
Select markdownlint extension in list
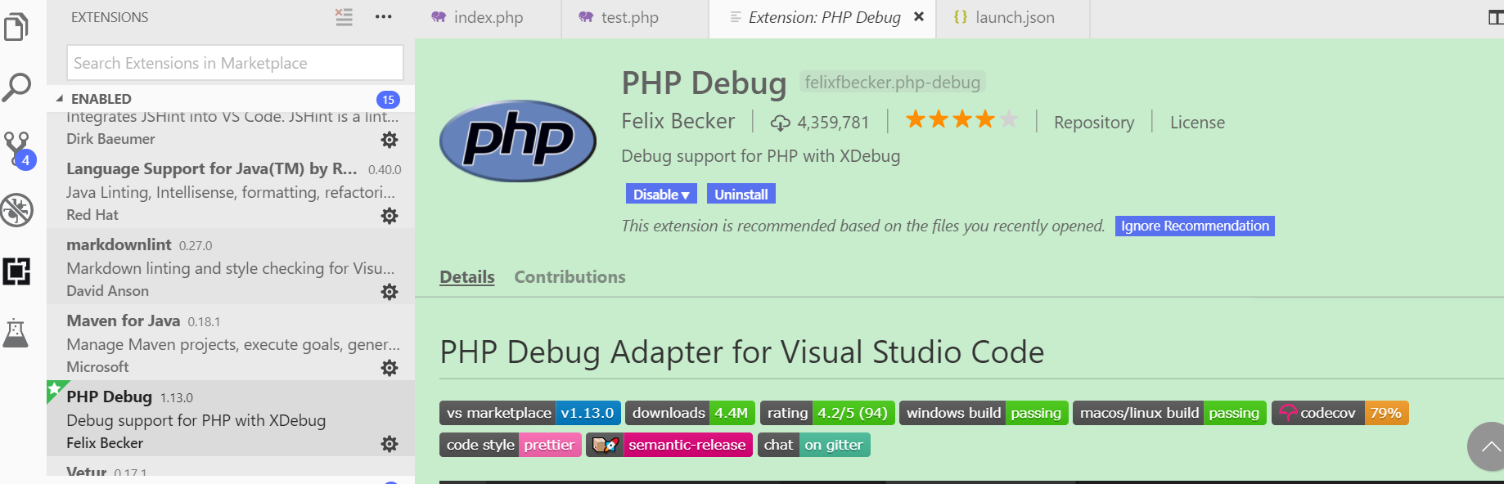click(x=231, y=267)
